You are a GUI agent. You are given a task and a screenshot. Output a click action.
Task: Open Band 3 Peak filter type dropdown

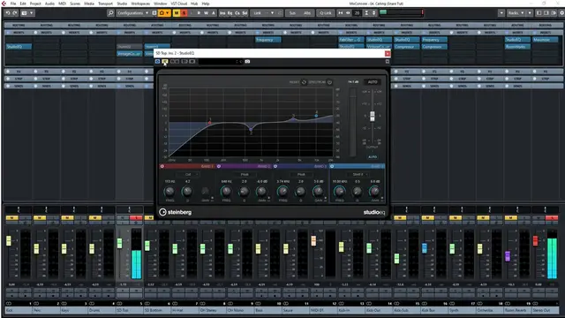pos(301,175)
